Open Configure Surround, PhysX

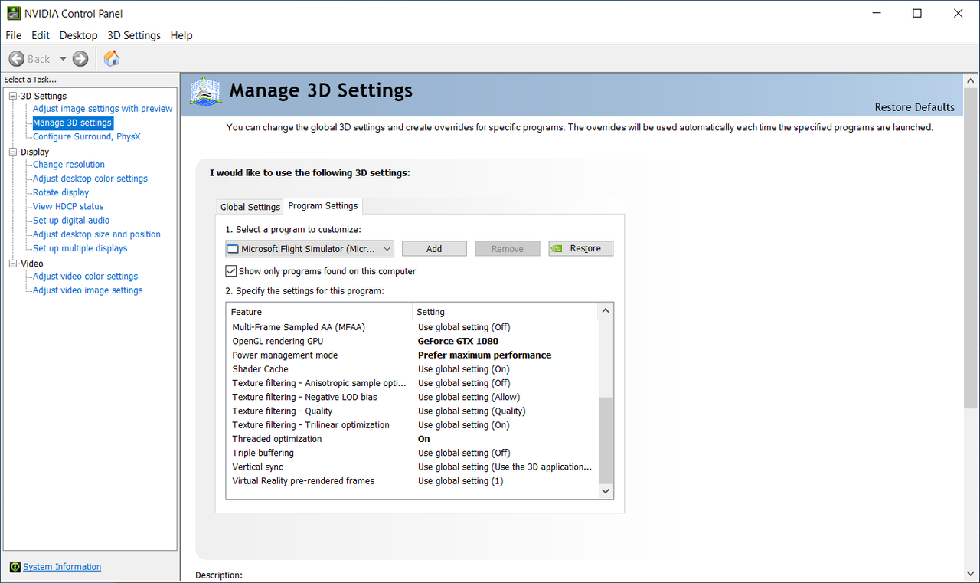click(87, 136)
